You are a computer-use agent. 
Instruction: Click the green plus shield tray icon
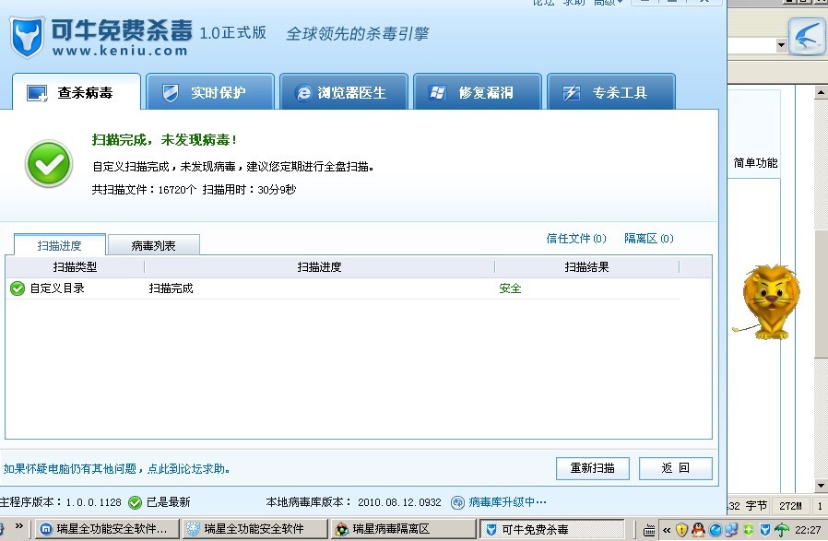(x=749, y=529)
